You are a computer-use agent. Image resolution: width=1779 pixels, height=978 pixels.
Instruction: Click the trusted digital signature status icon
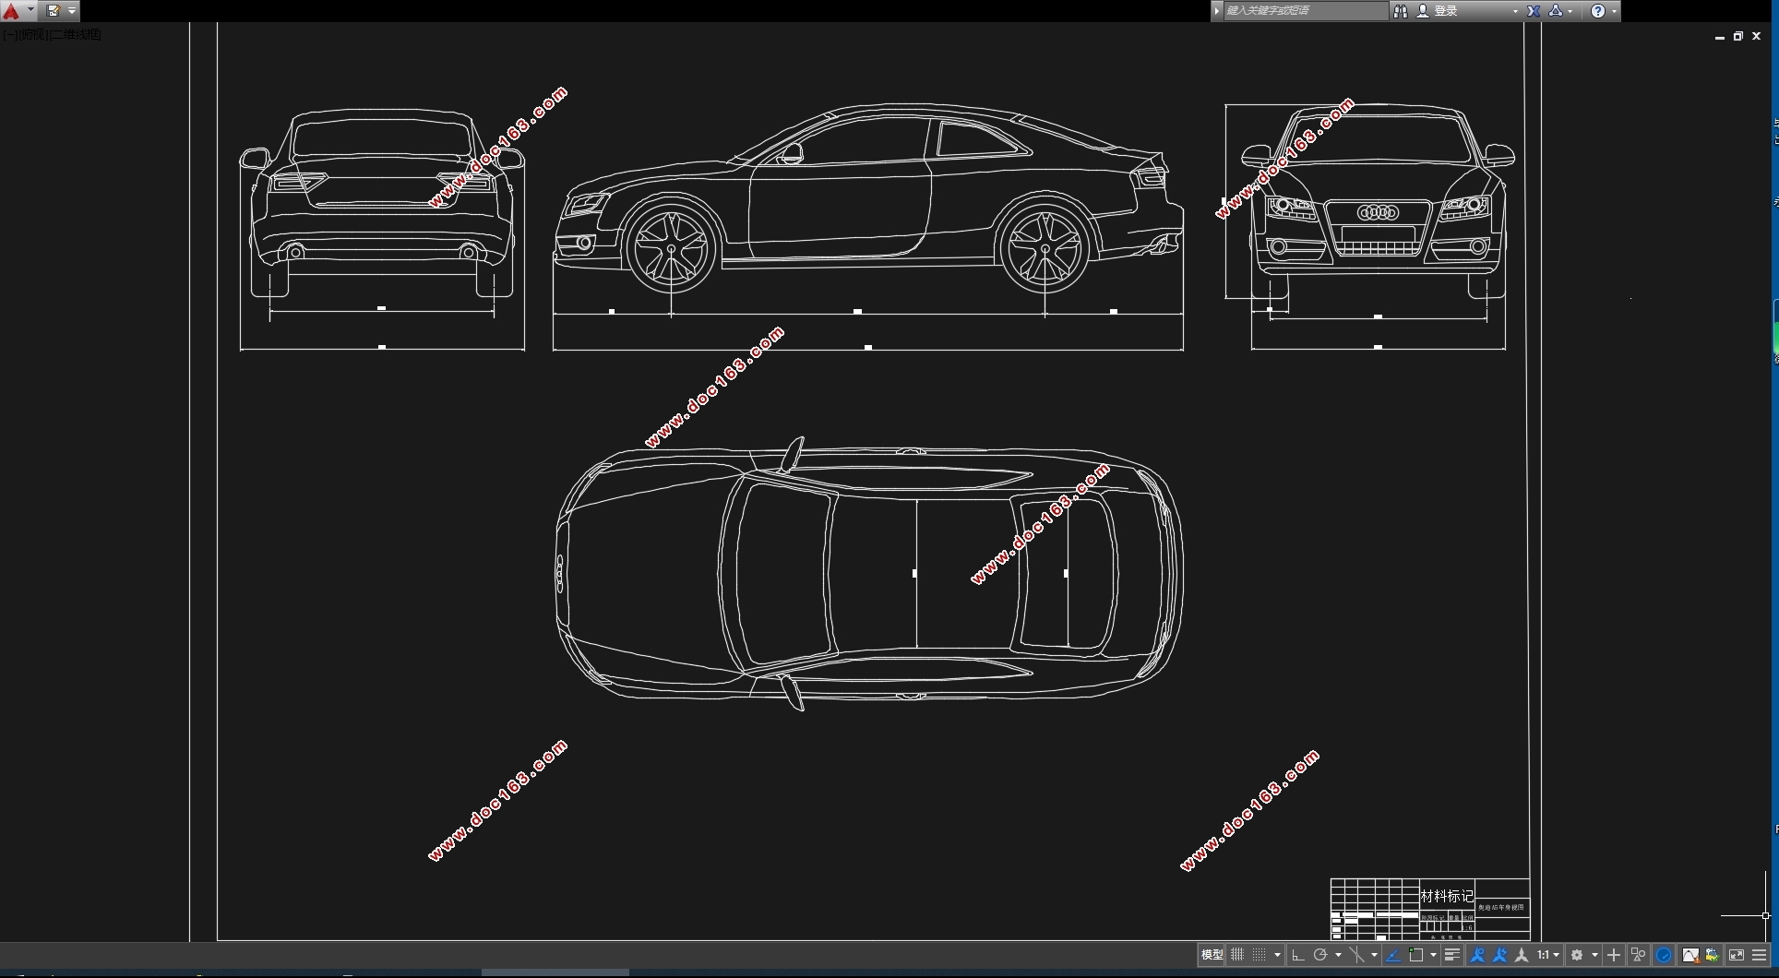click(x=1712, y=955)
